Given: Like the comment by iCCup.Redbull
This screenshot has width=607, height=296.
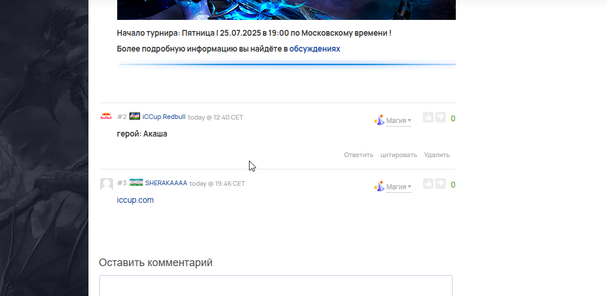Looking at the screenshot, I should click(x=428, y=117).
